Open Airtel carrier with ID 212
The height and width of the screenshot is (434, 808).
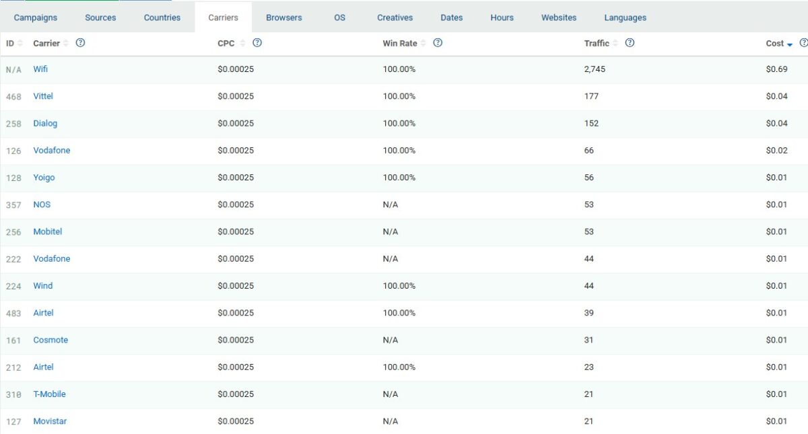43,367
